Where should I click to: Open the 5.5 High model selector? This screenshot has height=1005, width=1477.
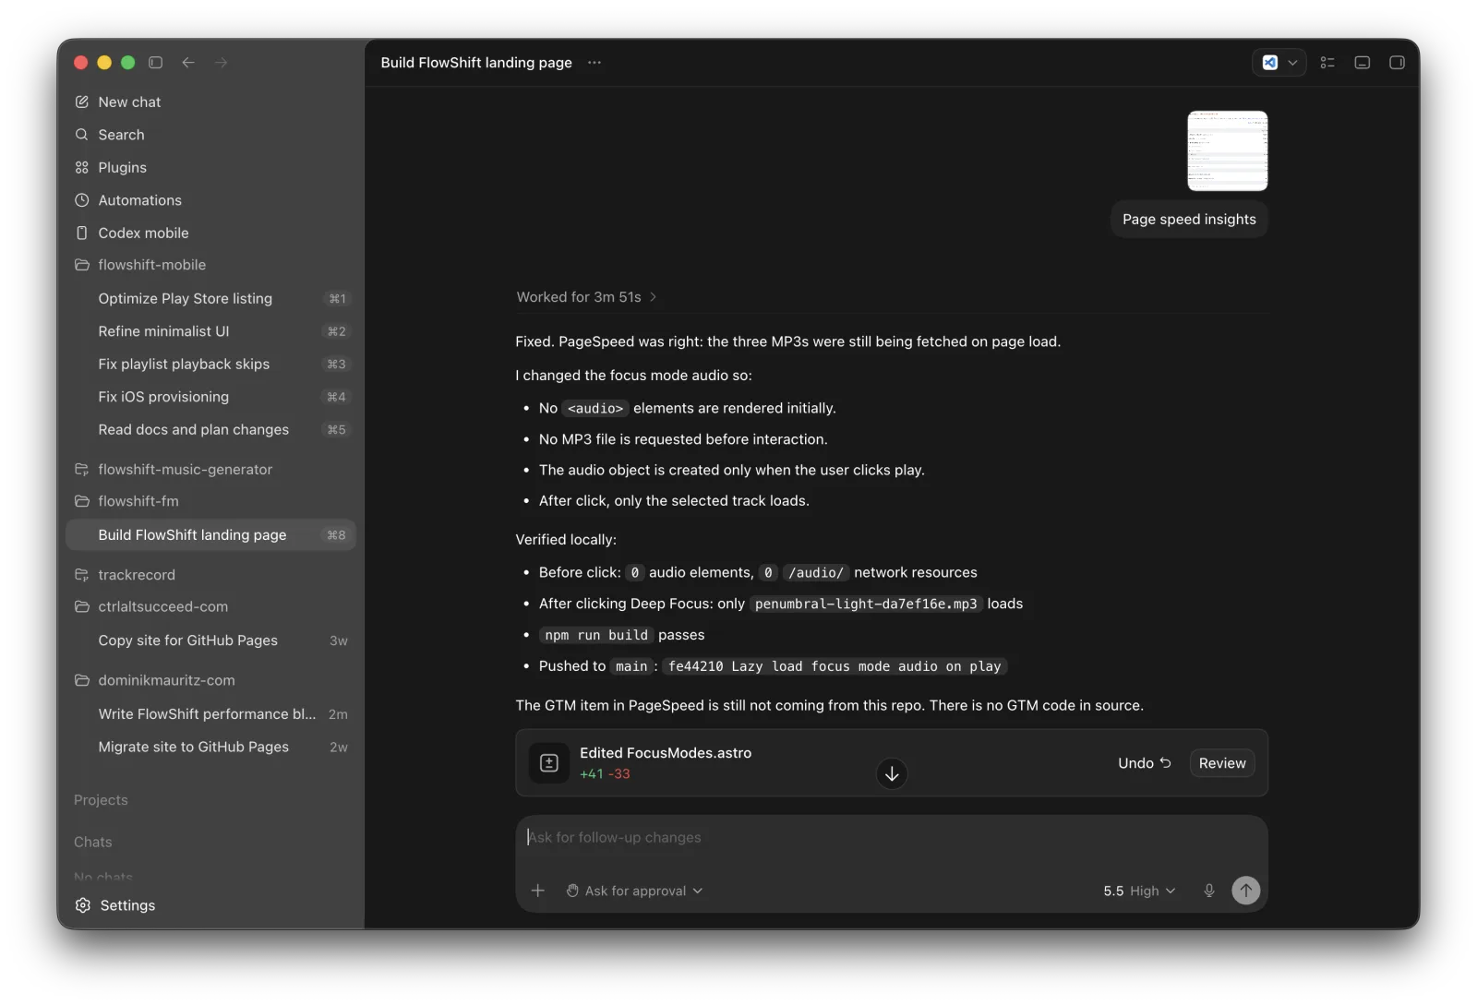click(1140, 891)
